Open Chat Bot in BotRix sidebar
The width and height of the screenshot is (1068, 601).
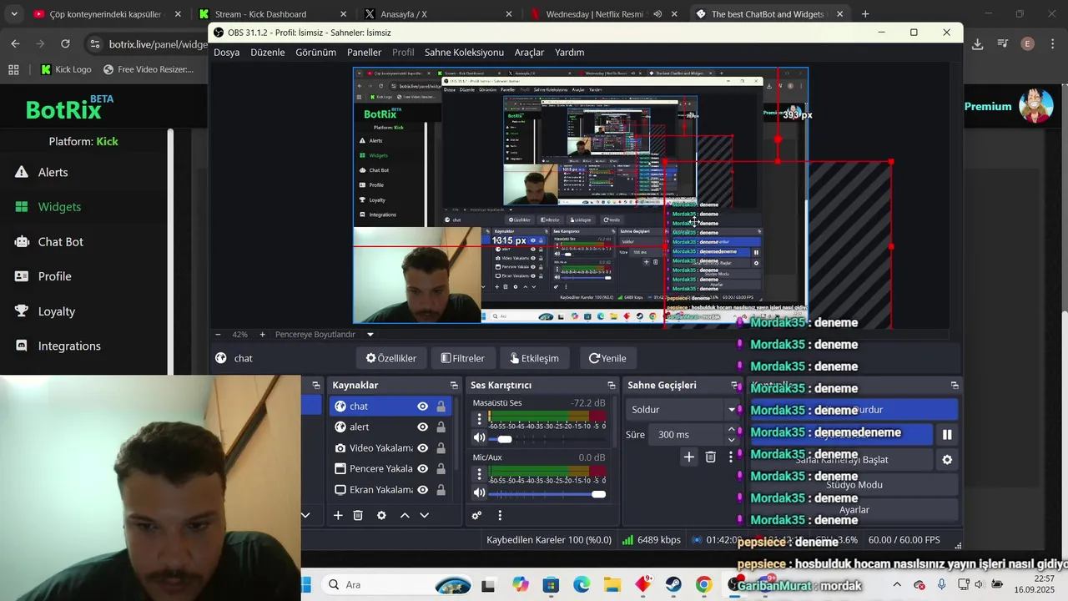tap(60, 242)
